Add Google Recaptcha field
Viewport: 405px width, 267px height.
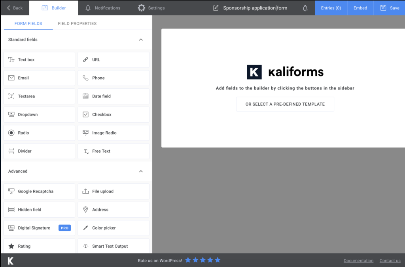coord(39,191)
